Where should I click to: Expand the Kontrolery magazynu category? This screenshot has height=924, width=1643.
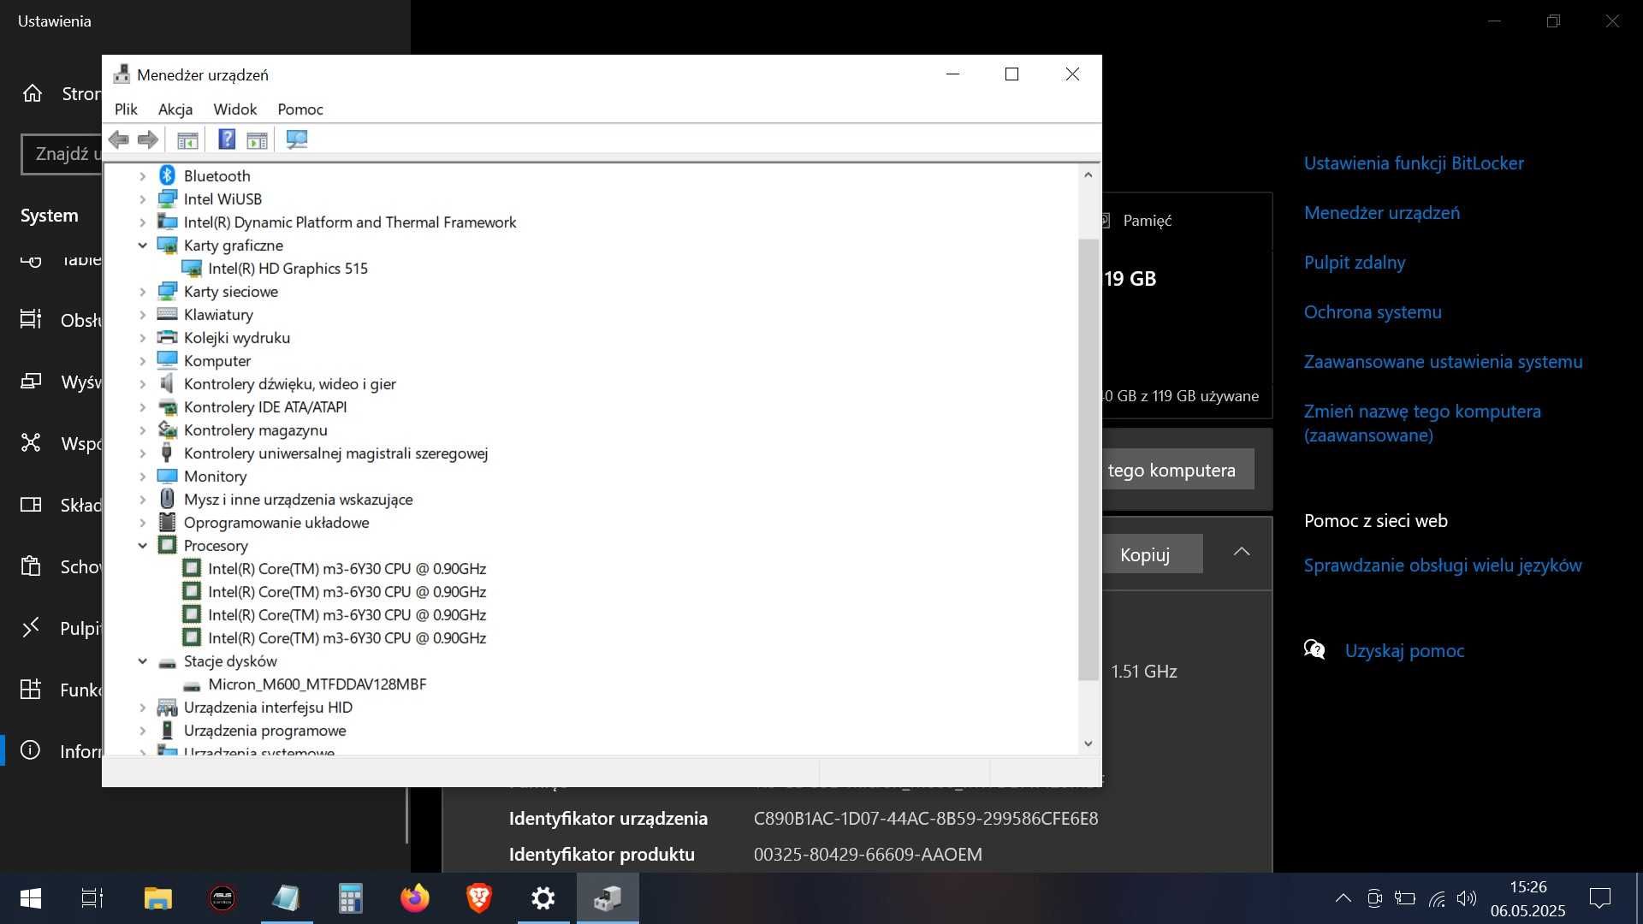[143, 430]
